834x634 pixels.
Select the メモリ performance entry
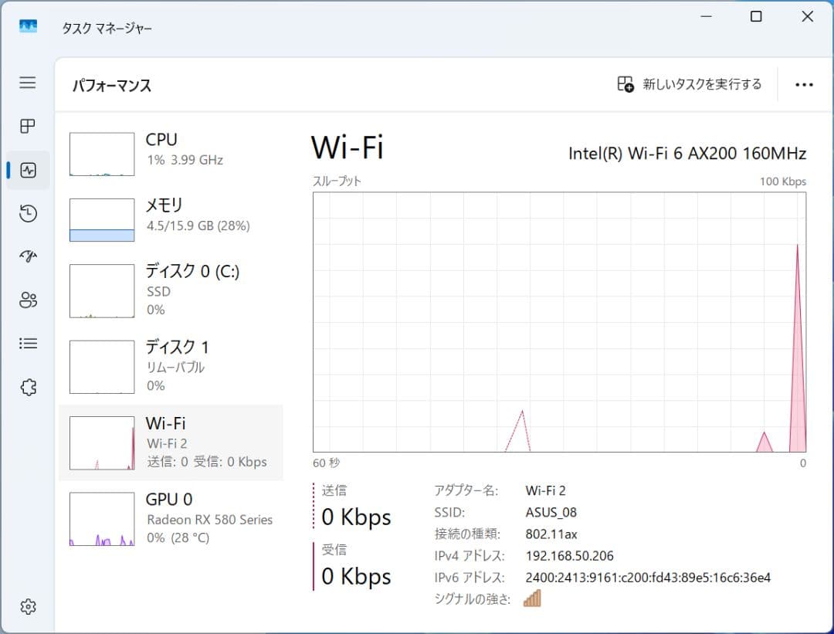pyautogui.click(x=170, y=217)
